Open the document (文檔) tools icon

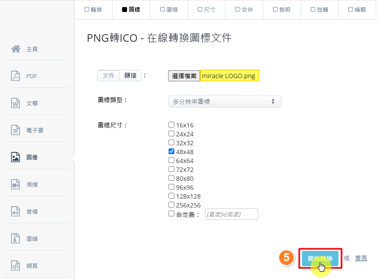pos(16,103)
